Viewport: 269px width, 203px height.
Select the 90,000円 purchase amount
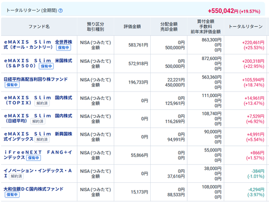click(x=213, y=132)
